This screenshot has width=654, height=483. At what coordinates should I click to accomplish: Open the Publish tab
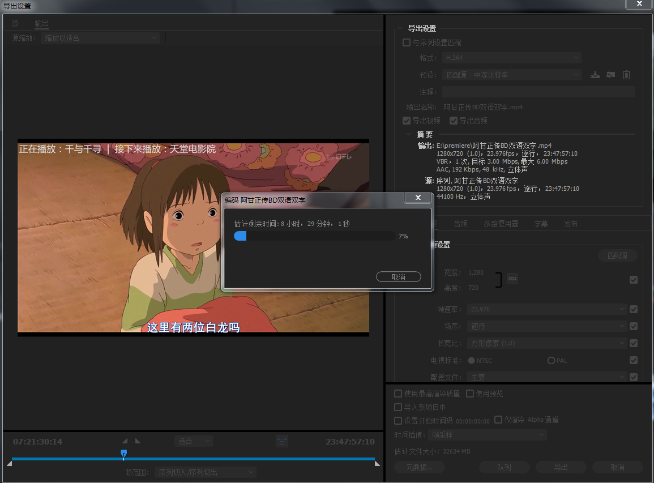571,224
